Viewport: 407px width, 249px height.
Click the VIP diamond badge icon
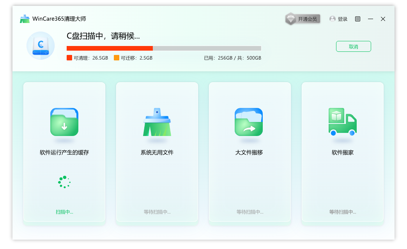coord(291,19)
